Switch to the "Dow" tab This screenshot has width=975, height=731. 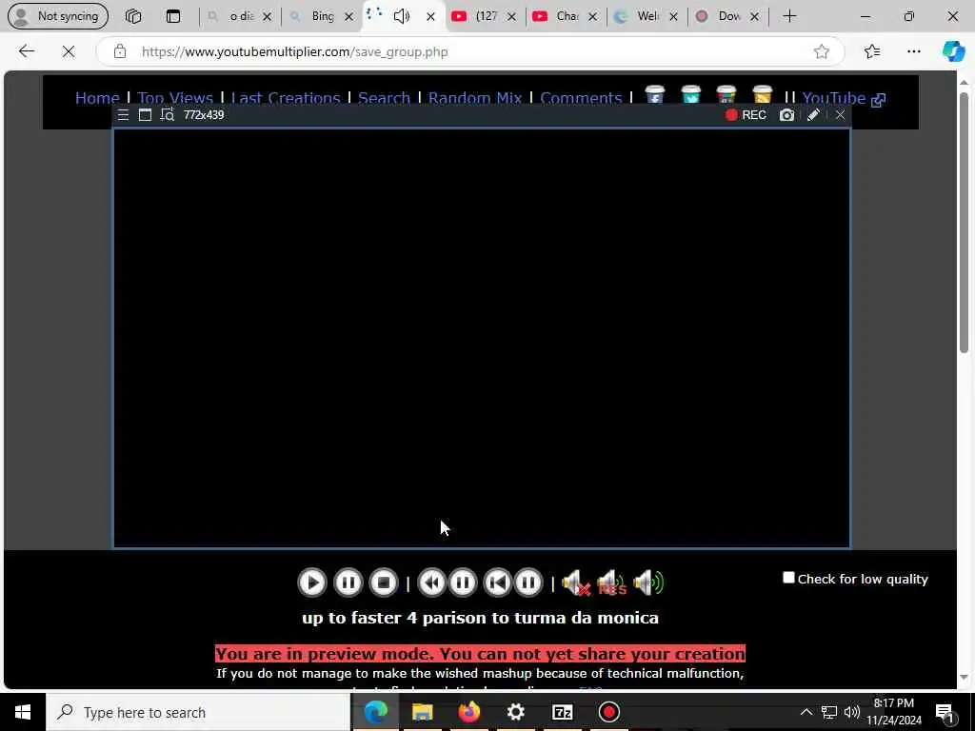726,16
